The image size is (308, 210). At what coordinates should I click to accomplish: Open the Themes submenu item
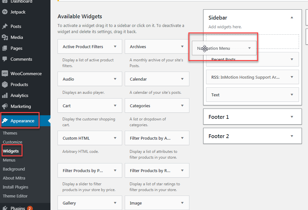click(x=10, y=133)
